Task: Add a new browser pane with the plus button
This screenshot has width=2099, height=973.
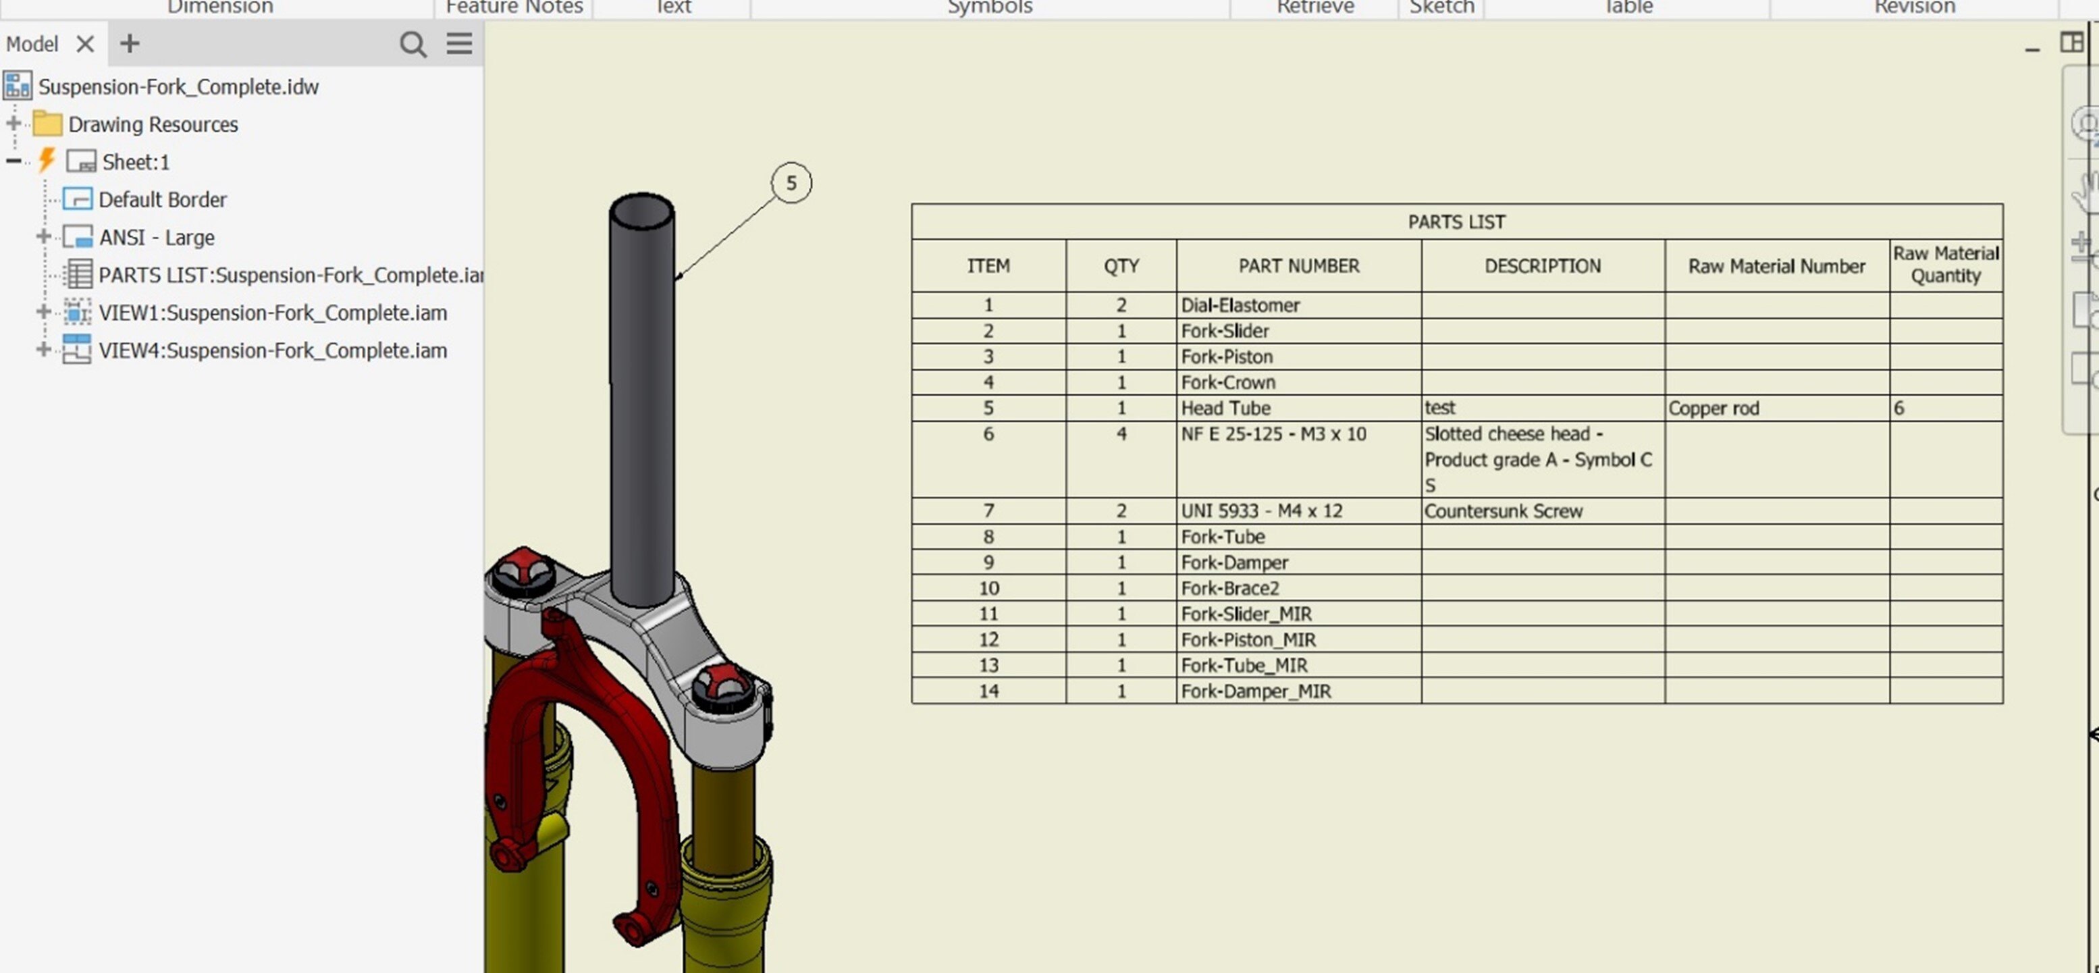Action: pos(129,44)
